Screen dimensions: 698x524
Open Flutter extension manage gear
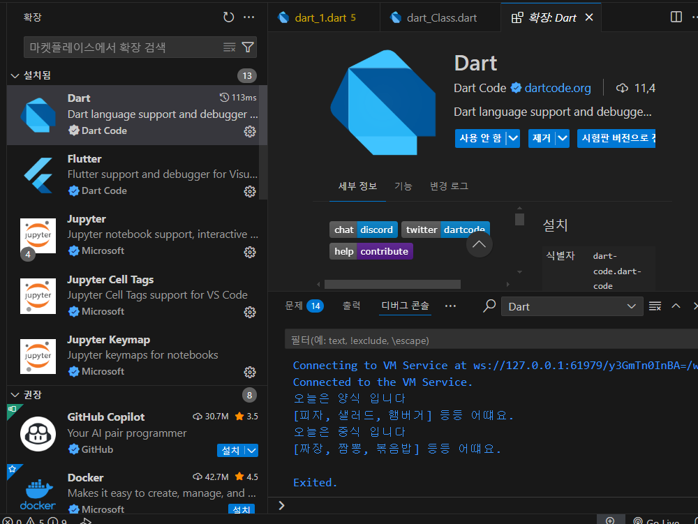250,191
